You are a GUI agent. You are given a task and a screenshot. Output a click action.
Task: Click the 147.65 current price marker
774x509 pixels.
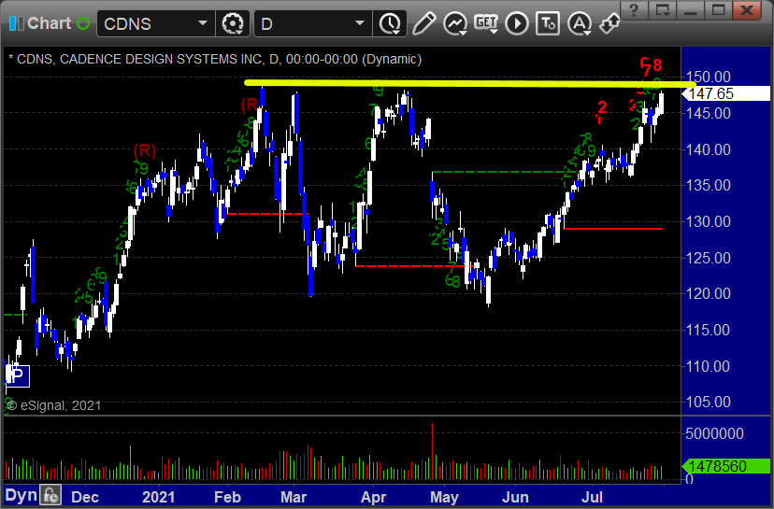pos(725,93)
